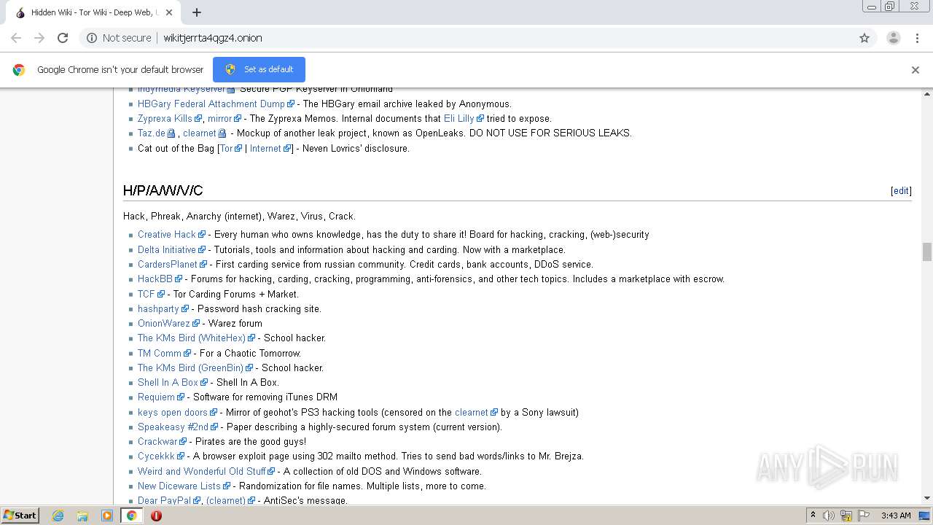Open the HBGary Federal Attachment Dump link
Viewport: 933px width, 525px height.
tap(211, 104)
